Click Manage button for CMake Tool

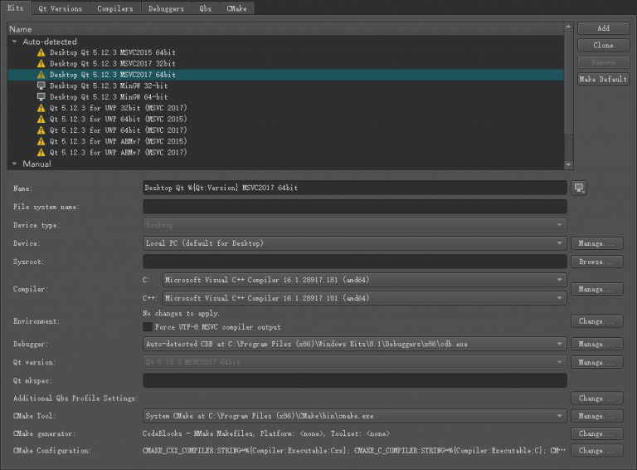click(597, 416)
